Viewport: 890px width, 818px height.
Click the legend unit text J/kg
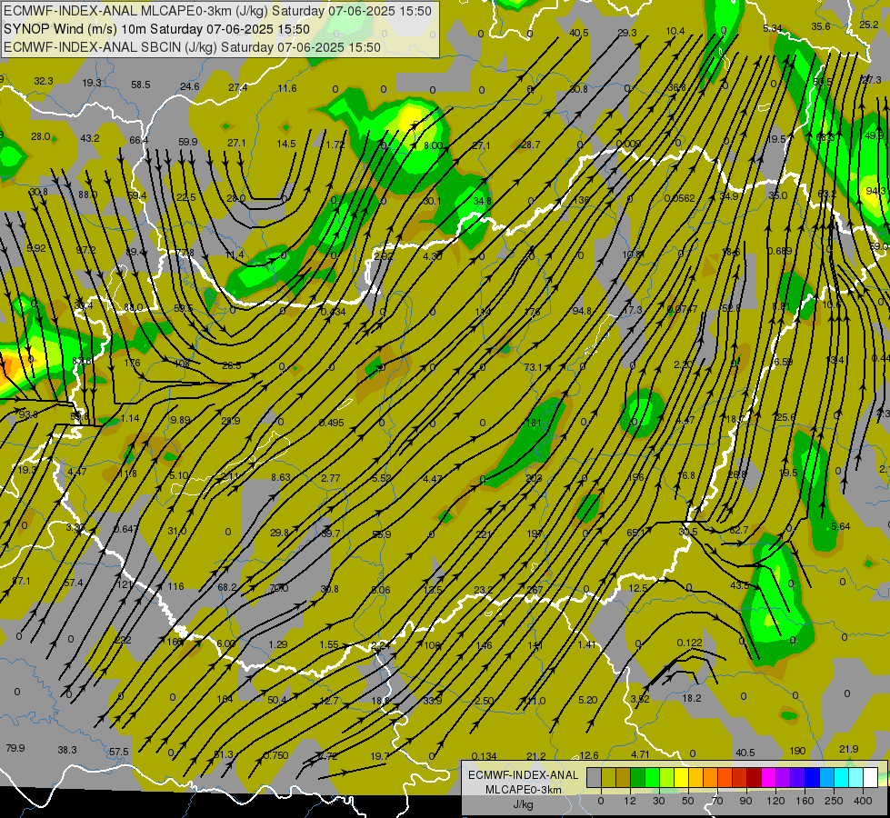pos(524,804)
